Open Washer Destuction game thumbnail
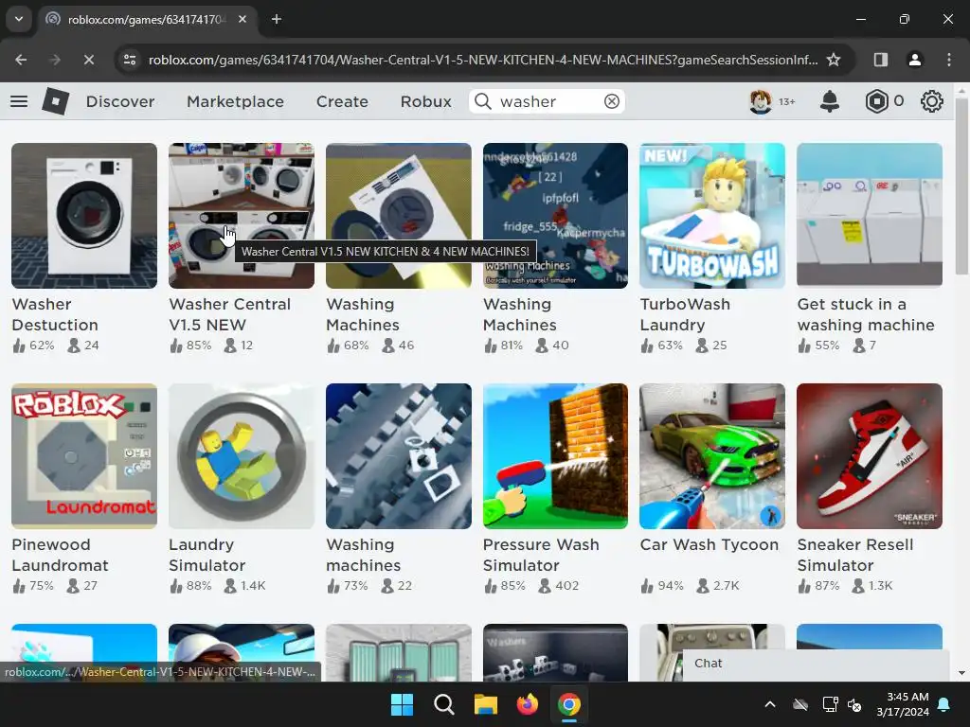The height and width of the screenshot is (727, 970). (x=84, y=216)
